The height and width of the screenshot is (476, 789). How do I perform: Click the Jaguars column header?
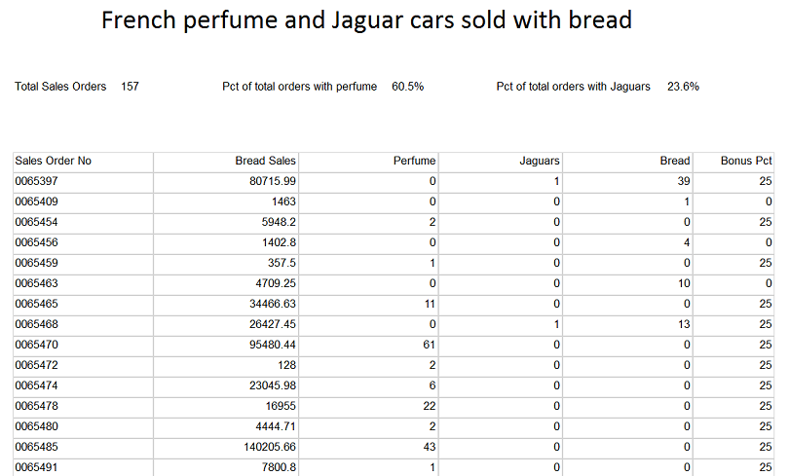pyautogui.click(x=540, y=161)
